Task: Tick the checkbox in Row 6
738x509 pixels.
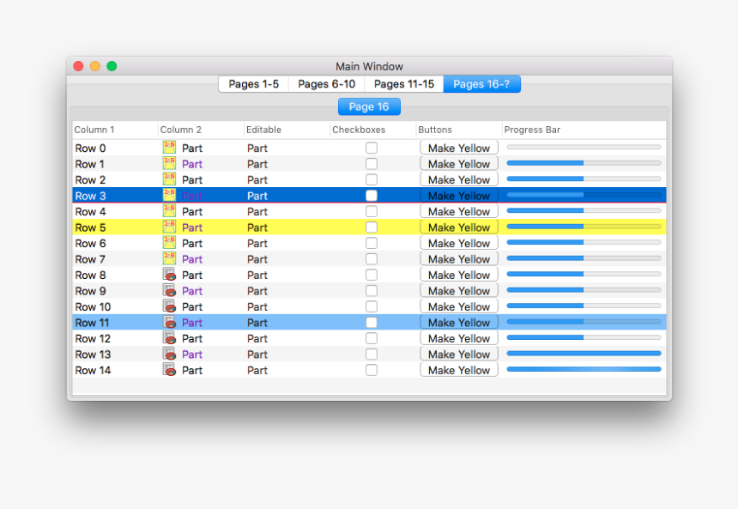Action: pyautogui.click(x=372, y=243)
